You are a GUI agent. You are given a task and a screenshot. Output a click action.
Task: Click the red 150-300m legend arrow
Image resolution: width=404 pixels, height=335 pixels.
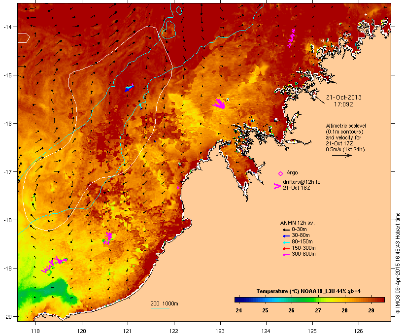tap(286, 248)
